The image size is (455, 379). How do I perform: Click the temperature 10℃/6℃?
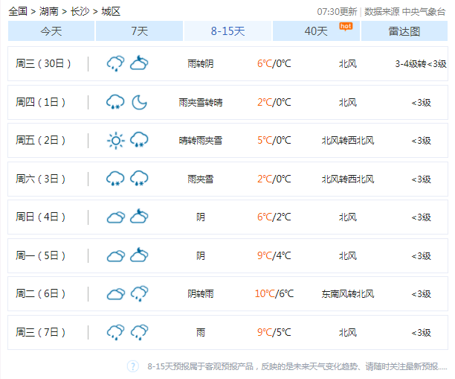tap(274, 293)
